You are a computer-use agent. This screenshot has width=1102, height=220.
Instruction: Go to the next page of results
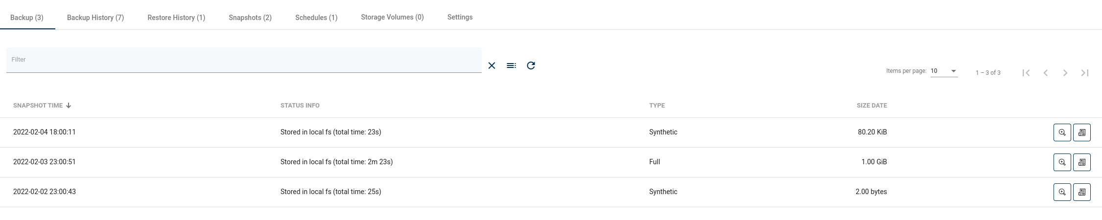[1065, 73]
